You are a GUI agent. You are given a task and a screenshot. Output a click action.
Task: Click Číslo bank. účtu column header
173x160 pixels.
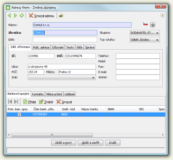(x=46, y=109)
